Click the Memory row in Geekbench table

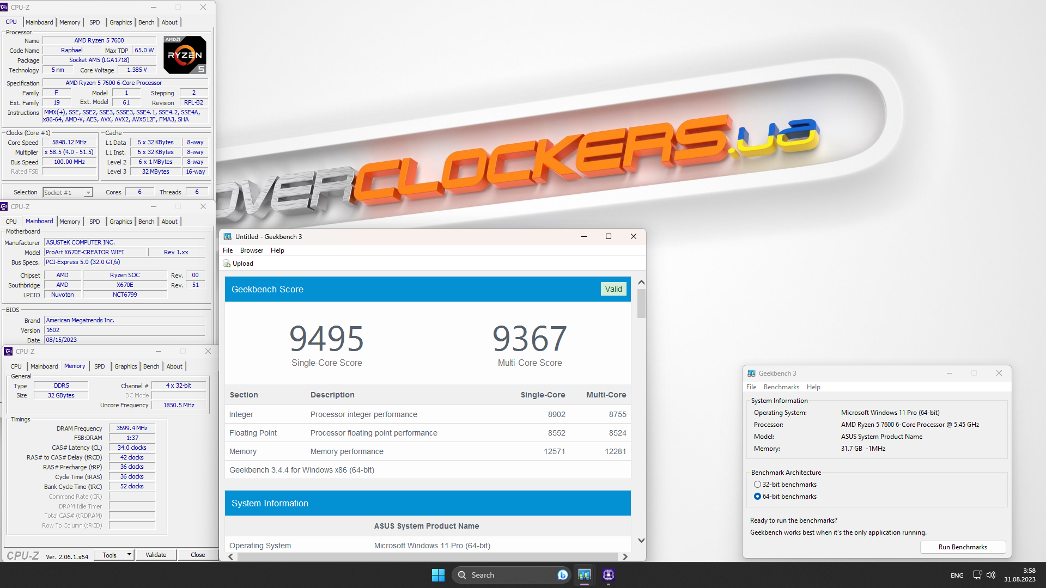point(428,451)
